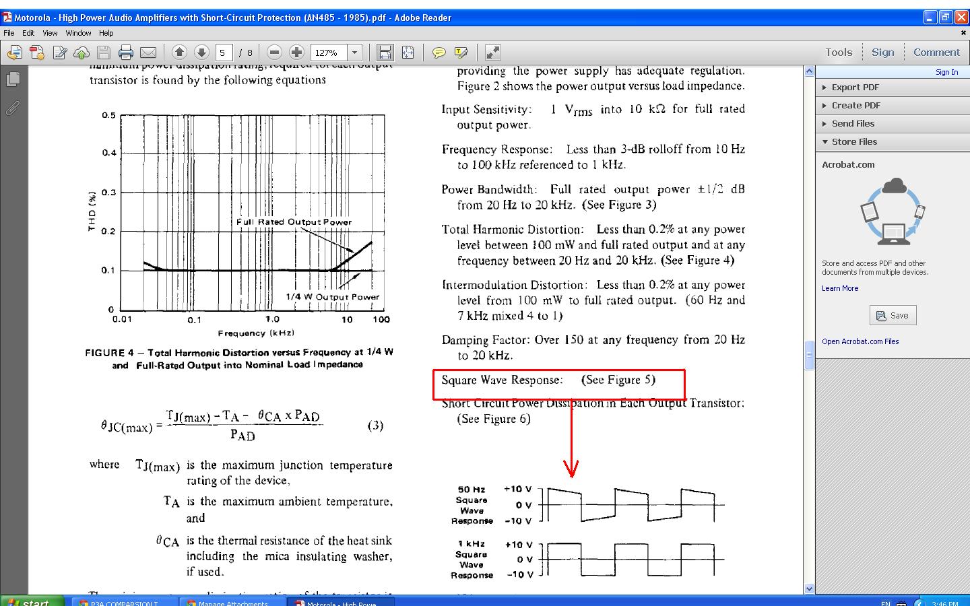Click the read mode expand icon
Image resolution: width=970 pixels, height=606 pixels.
tap(493, 53)
